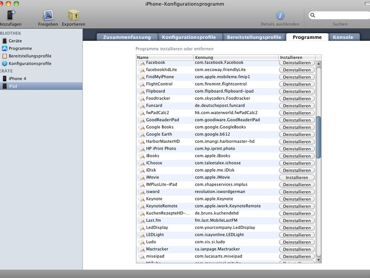
Task: Select the de.deutschepost.funcard identifier cell
Action: [x=236, y=106]
